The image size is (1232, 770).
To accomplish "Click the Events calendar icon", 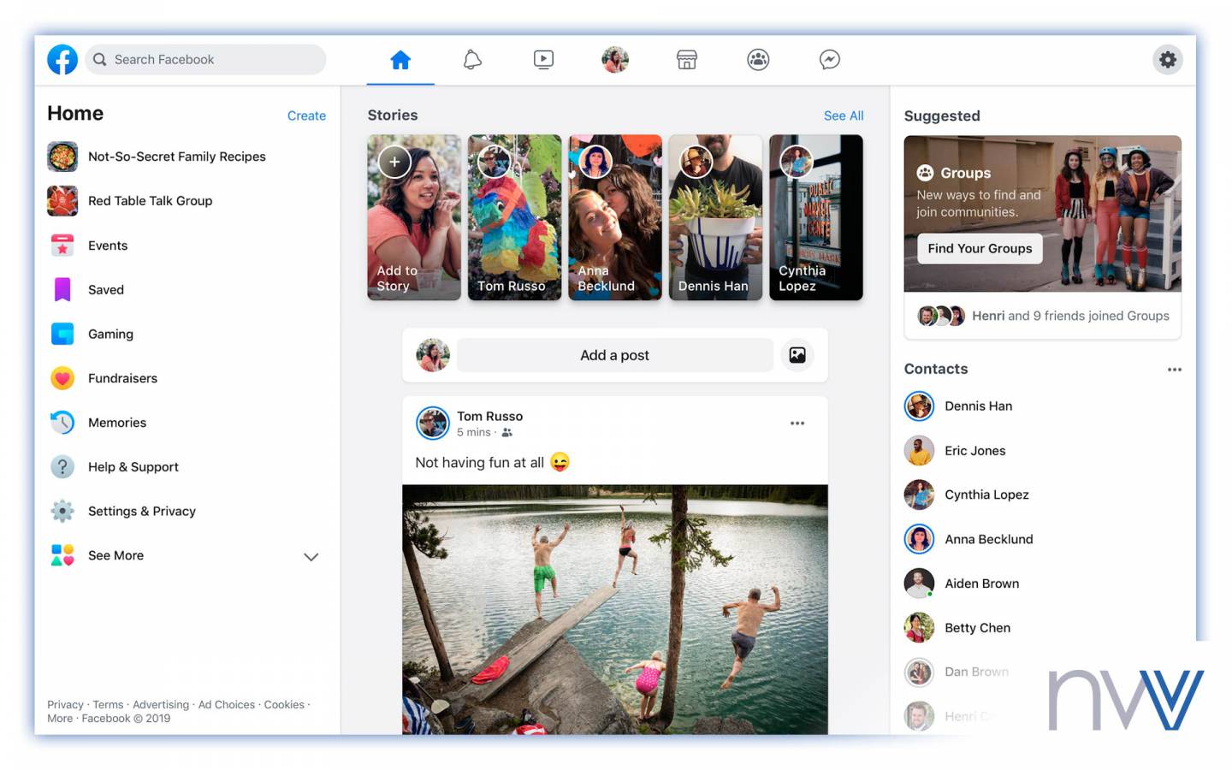I will tap(62, 246).
